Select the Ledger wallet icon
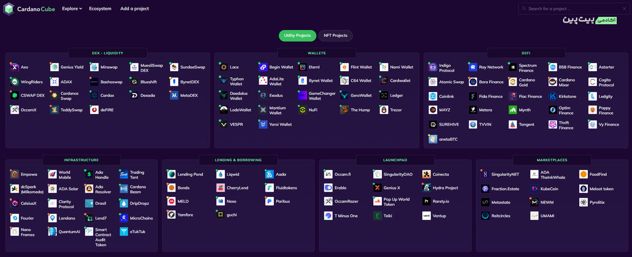Screen dimensions: 632x257 [x=383, y=96]
